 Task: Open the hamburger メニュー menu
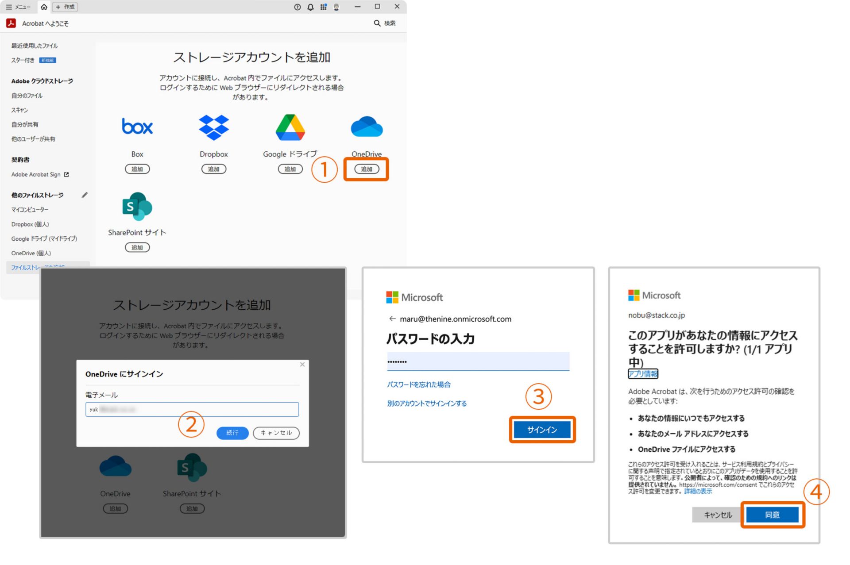pos(18,7)
